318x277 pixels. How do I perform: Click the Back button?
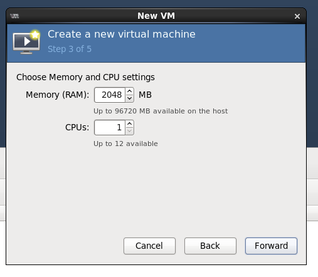210,246
